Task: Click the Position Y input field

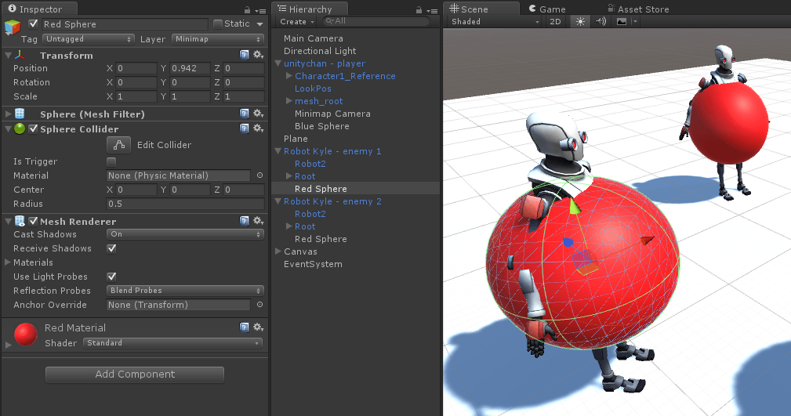Action: click(190, 68)
